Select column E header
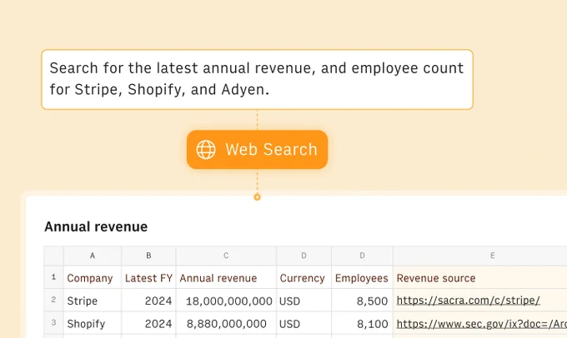Viewport: 567px width, 338px height. (x=479, y=256)
